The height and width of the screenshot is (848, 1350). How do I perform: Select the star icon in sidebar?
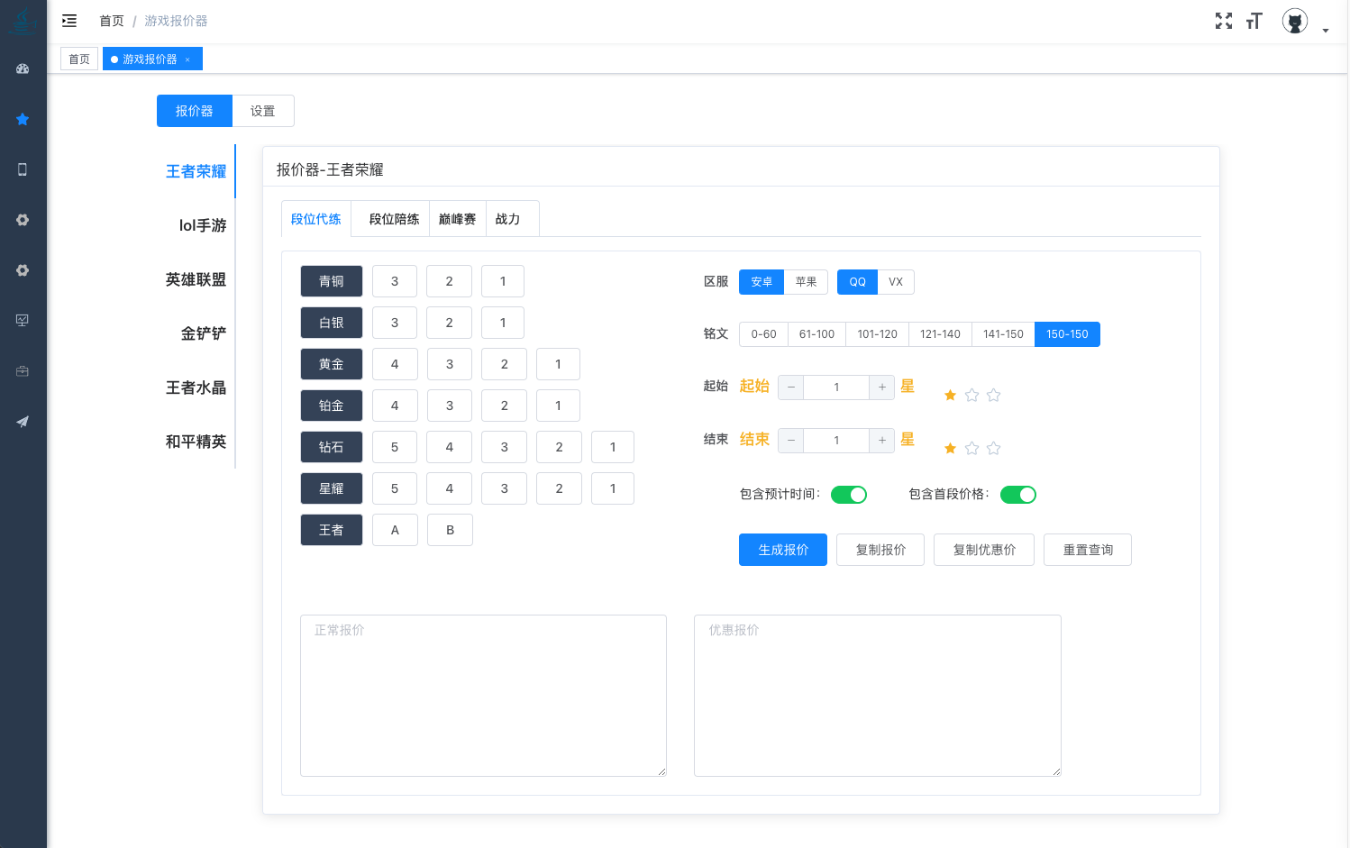coord(23,119)
